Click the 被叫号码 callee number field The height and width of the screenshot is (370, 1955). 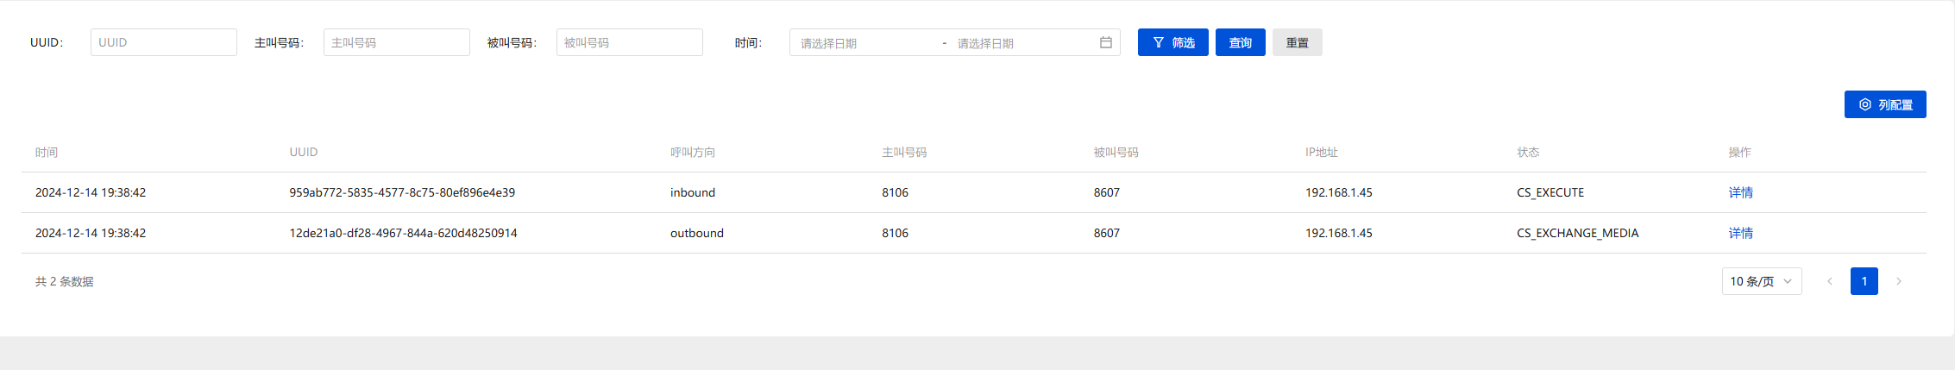pyautogui.click(x=629, y=42)
